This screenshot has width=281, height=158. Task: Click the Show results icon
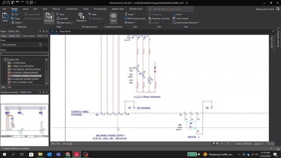pos(174,18)
